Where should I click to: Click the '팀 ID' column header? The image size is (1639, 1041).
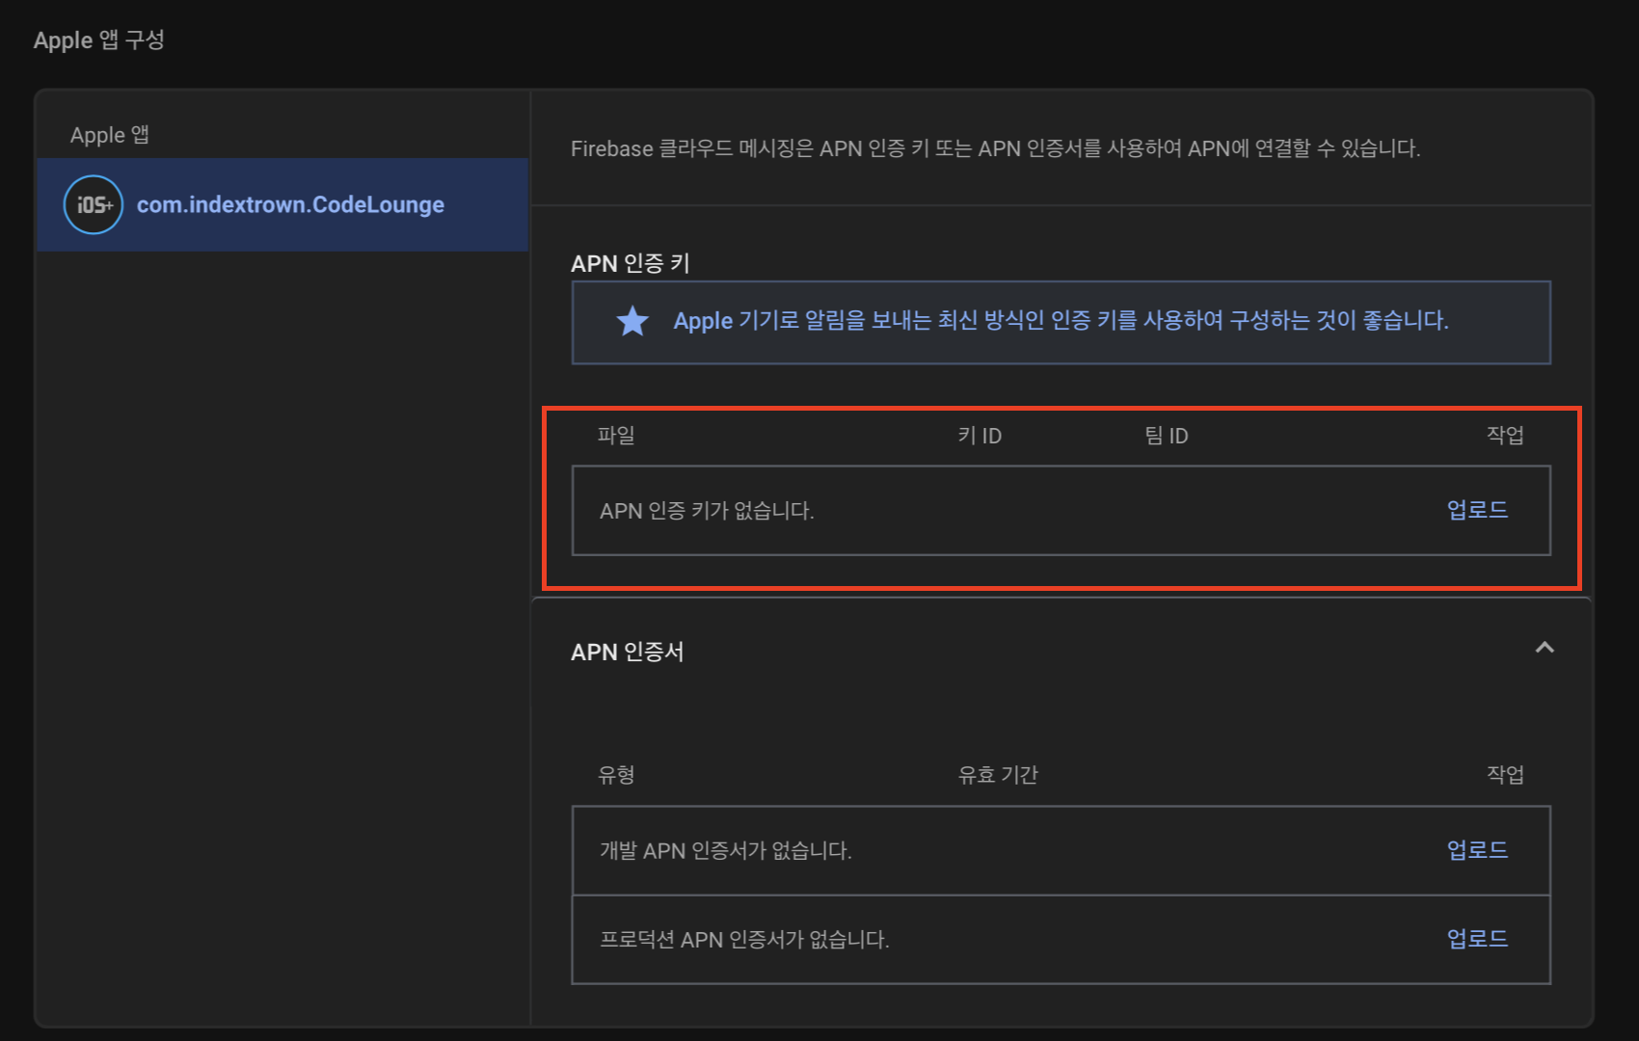[x=1167, y=436]
